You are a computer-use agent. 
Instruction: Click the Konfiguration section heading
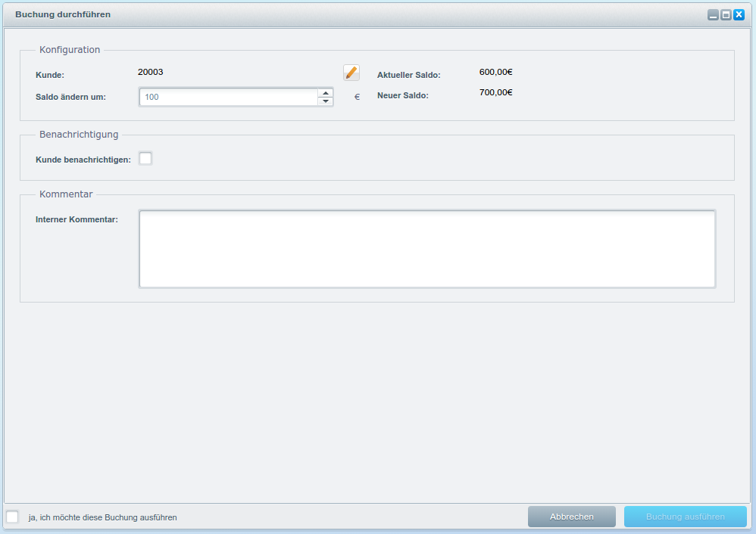coord(70,50)
